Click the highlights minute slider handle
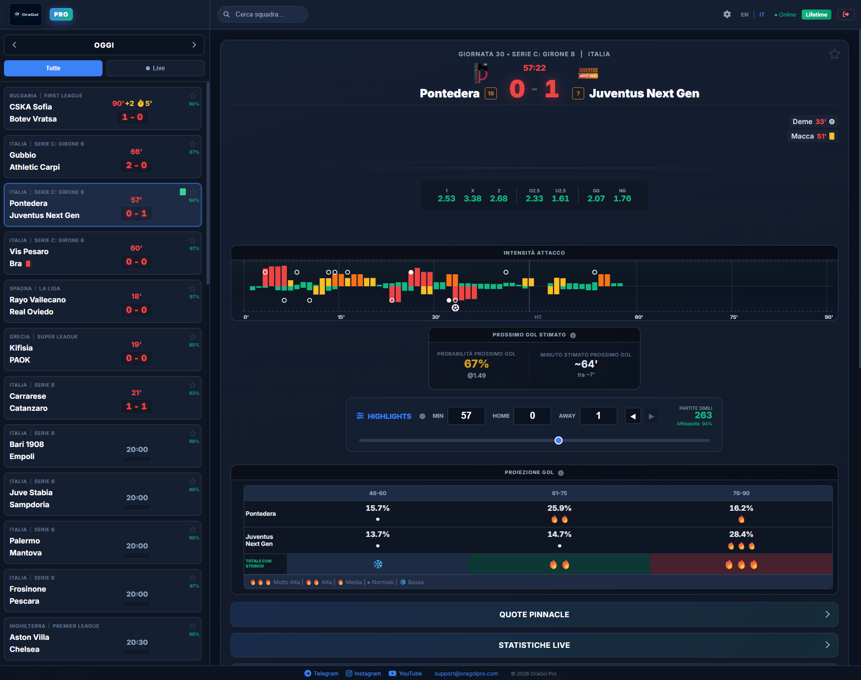 pos(558,440)
